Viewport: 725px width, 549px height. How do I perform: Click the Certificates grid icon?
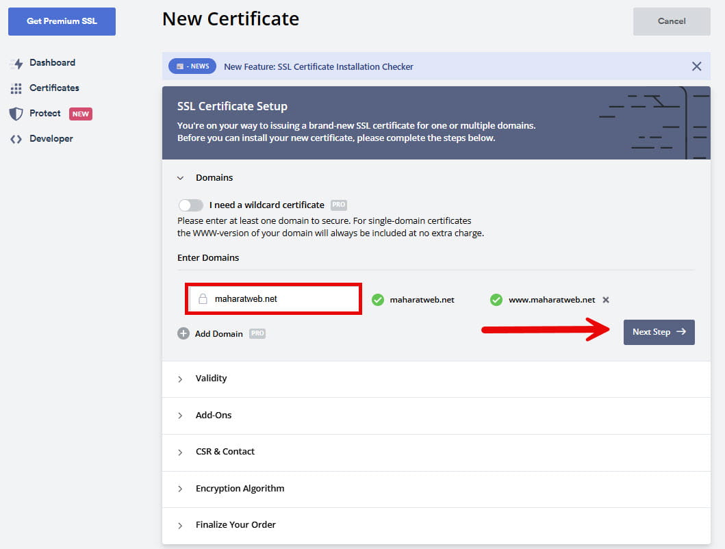[16, 88]
